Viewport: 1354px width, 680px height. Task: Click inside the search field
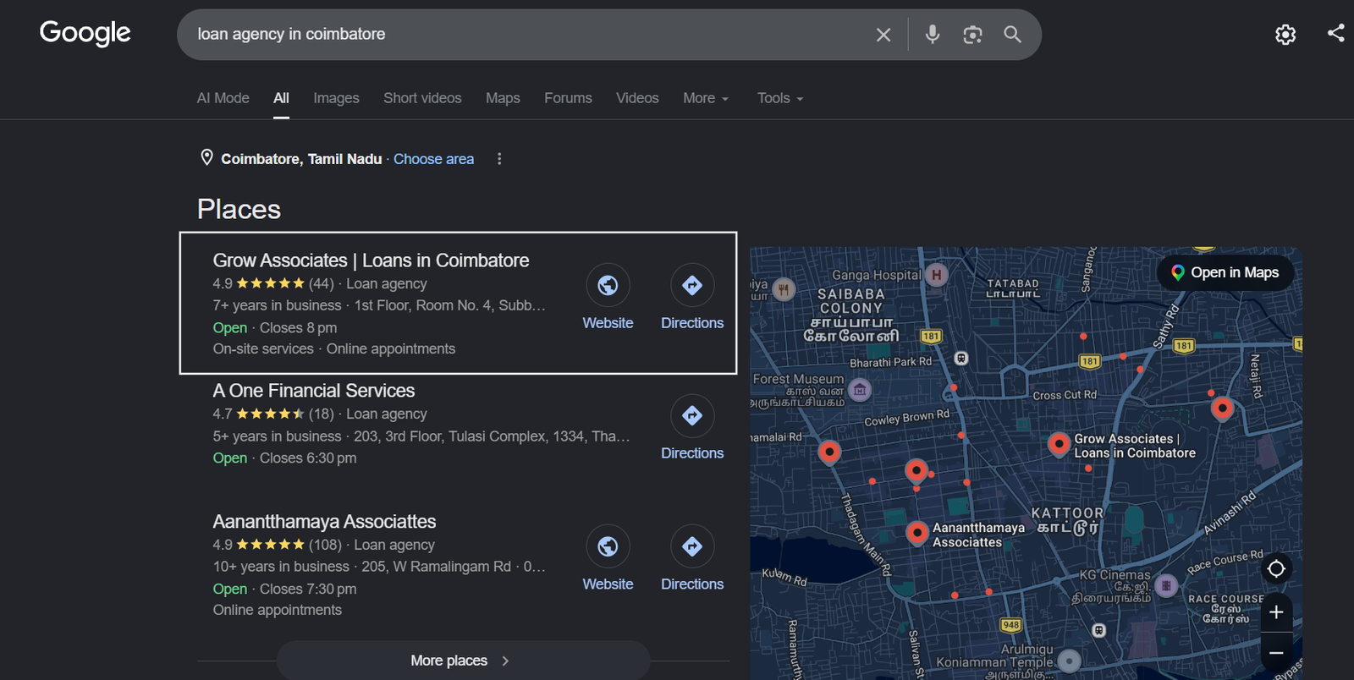tap(525, 35)
